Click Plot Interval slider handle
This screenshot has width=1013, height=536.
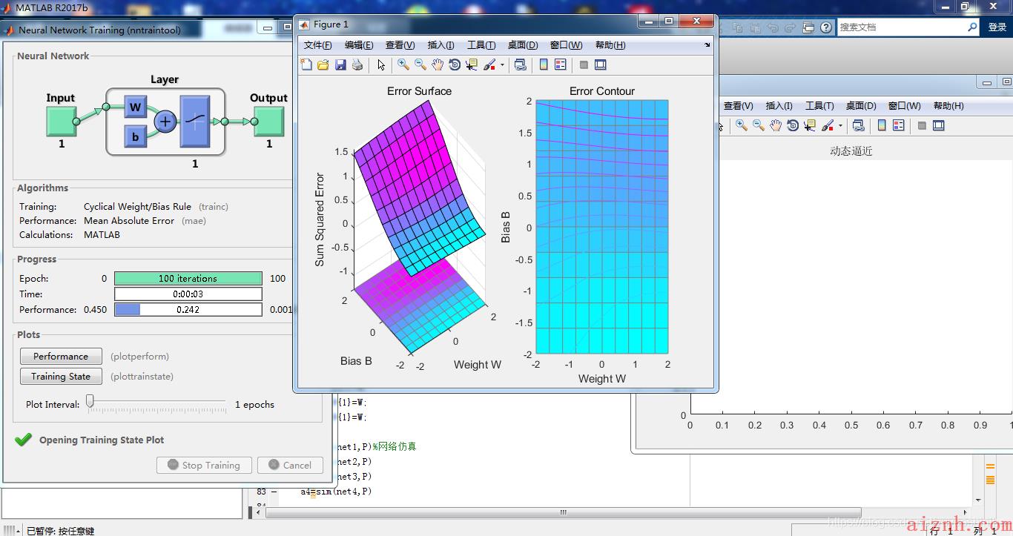90,402
